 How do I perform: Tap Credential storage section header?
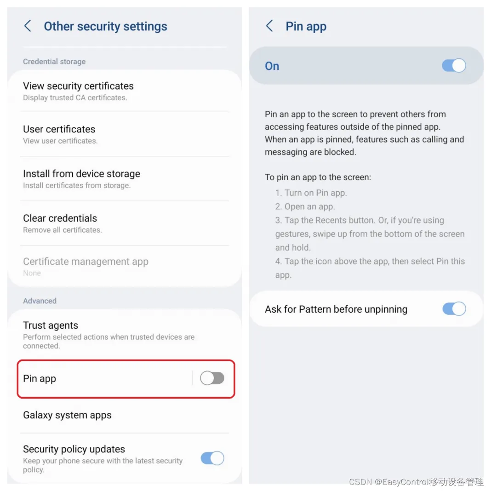tap(54, 62)
